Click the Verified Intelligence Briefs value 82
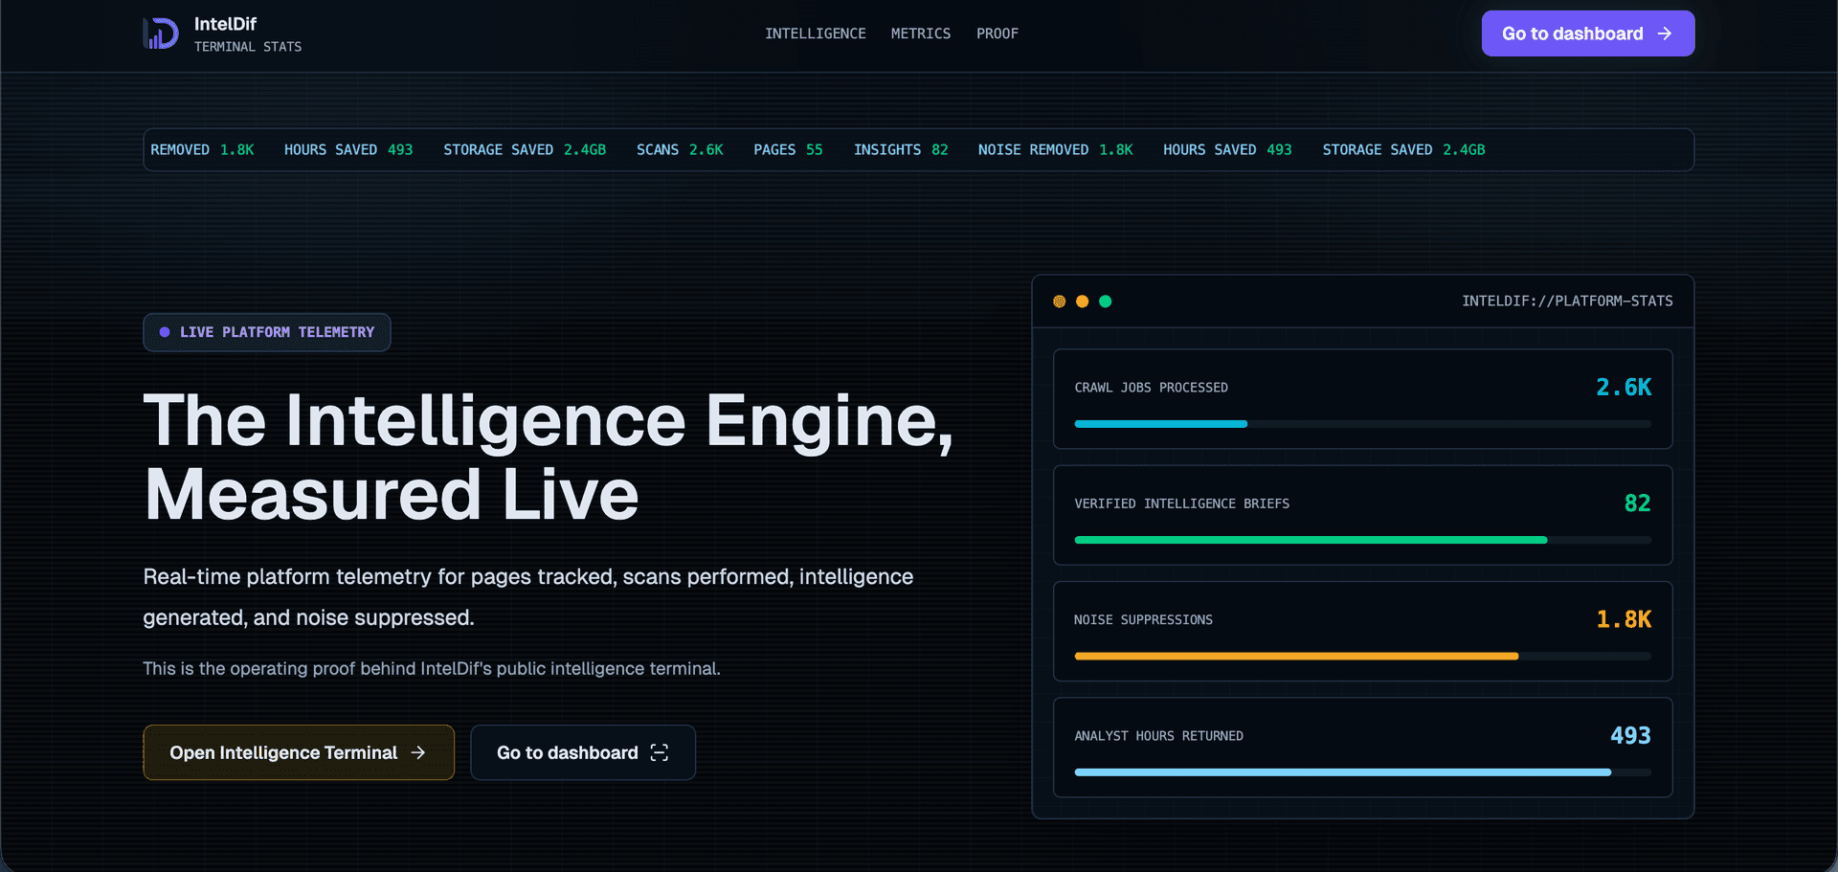The image size is (1838, 872). click(x=1637, y=503)
